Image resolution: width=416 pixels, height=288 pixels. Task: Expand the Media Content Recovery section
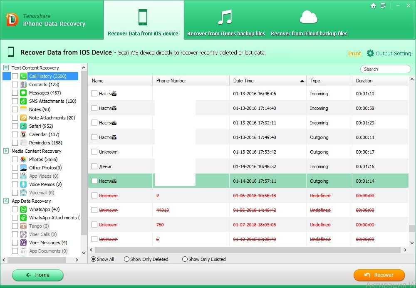[6, 151]
